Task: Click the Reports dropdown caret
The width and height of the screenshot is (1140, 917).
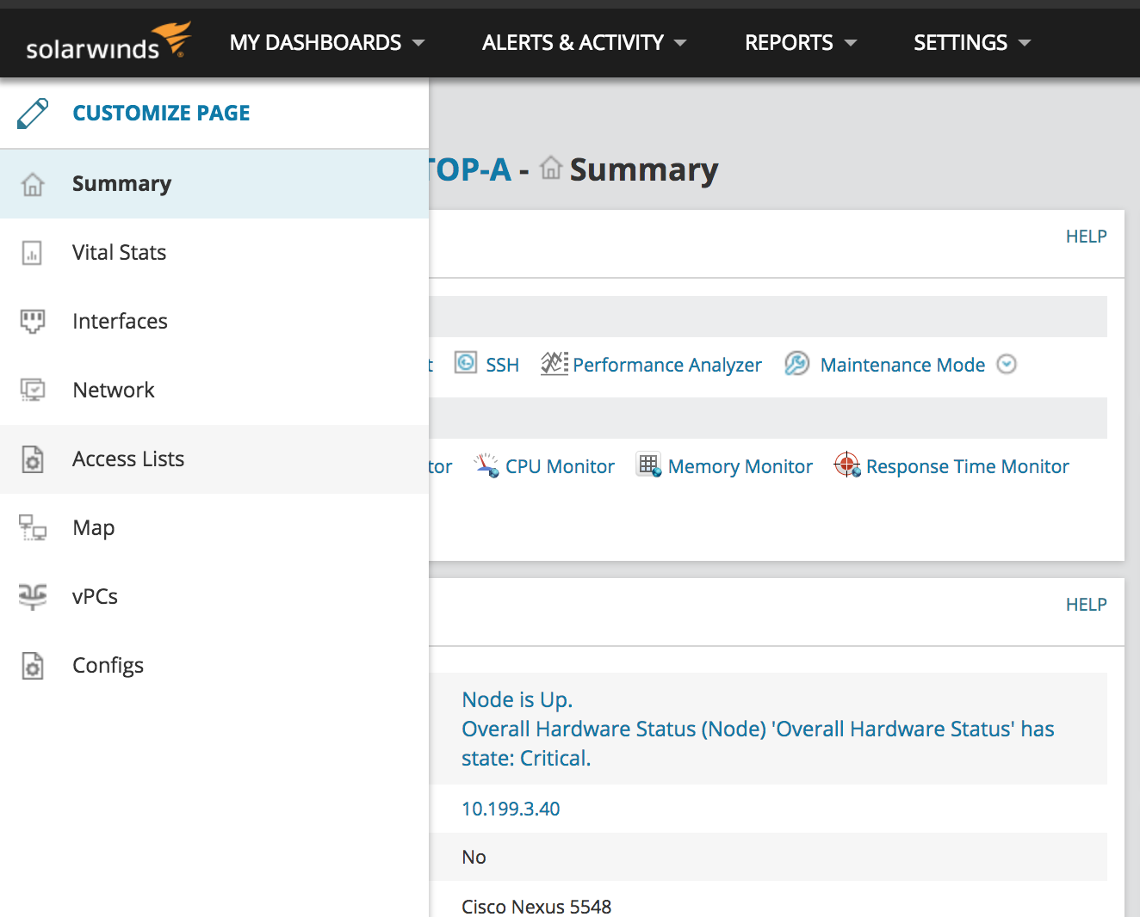Action: [x=851, y=43]
